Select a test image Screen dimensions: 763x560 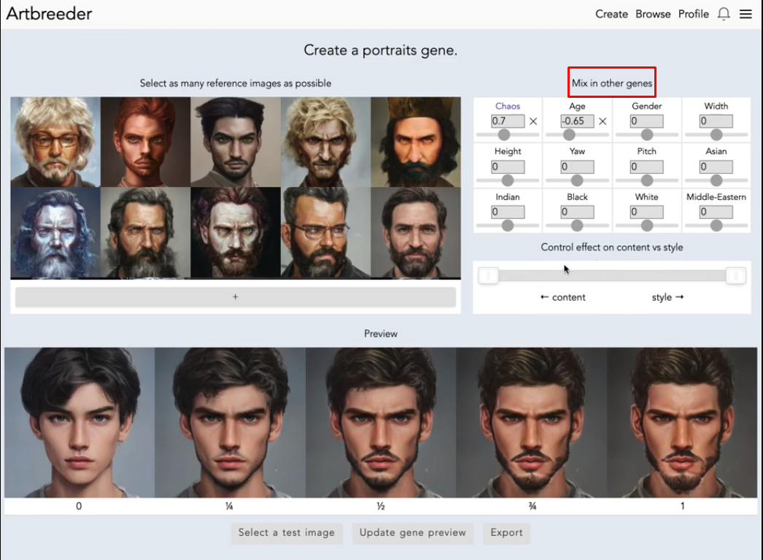(x=287, y=533)
